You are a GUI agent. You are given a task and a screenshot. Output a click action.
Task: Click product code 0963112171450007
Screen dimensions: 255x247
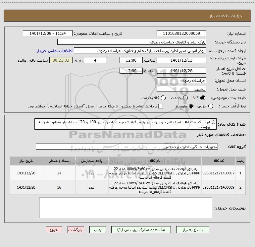point(219,173)
